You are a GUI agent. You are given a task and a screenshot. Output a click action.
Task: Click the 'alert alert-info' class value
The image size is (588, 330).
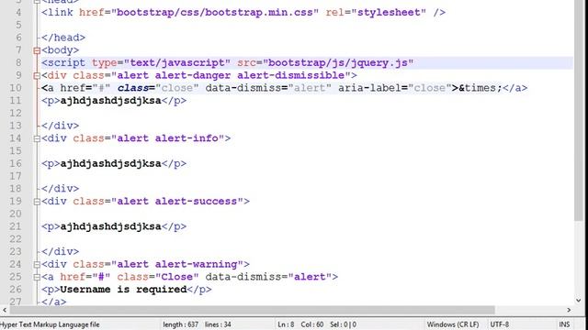point(167,138)
